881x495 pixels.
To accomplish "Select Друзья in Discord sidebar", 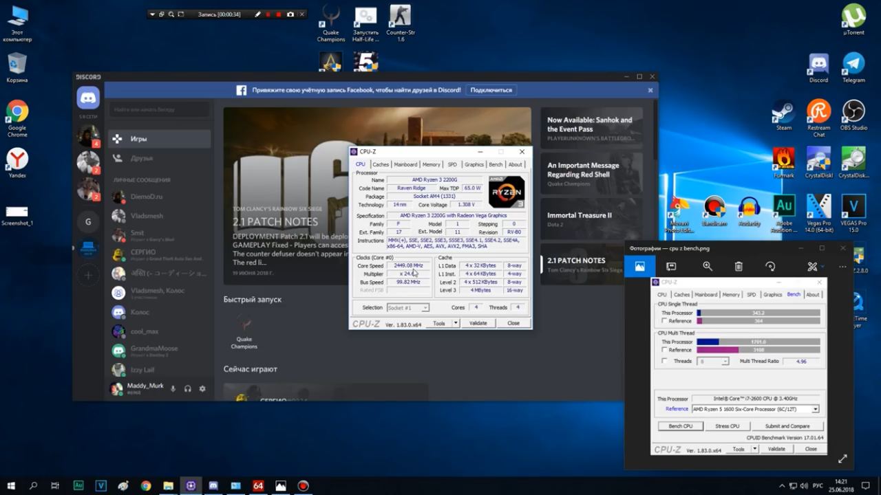I will [159, 158].
